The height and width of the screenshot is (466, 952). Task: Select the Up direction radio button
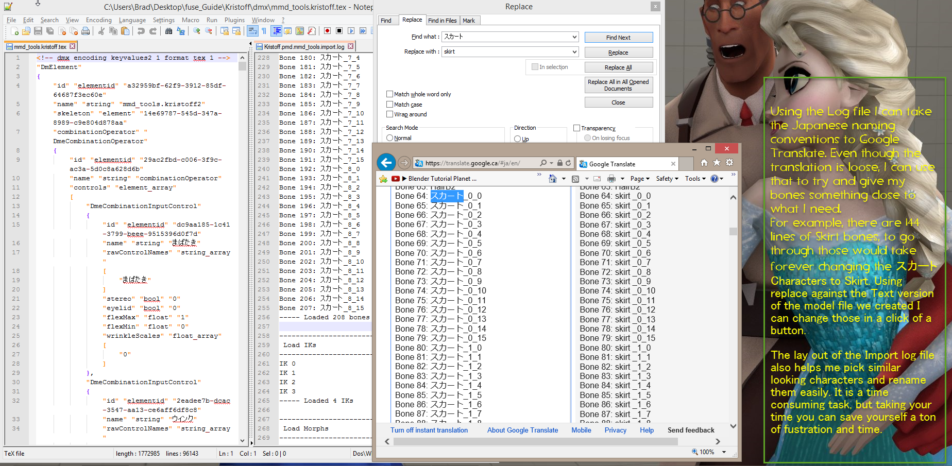click(518, 139)
